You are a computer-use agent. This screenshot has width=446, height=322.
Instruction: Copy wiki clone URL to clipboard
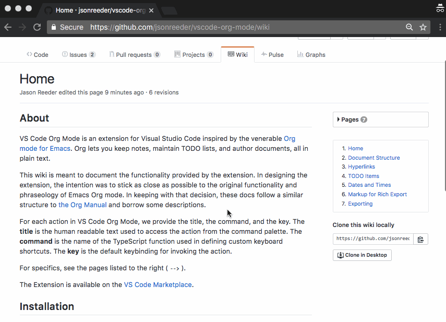point(420,239)
